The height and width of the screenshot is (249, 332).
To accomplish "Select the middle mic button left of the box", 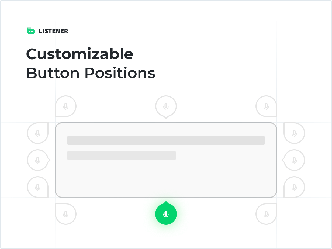I will coord(38,160).
